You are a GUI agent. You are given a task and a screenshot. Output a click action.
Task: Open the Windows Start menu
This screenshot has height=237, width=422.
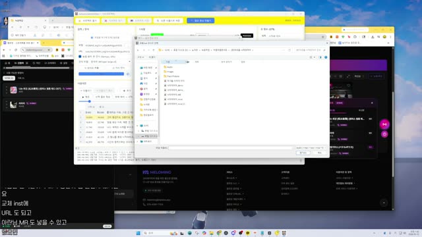click(x=138, y=233)
